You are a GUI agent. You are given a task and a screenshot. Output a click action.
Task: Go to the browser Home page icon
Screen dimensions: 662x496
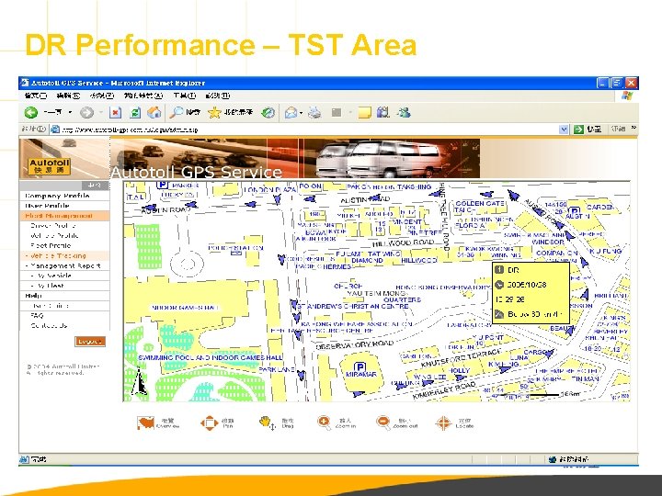154,113
